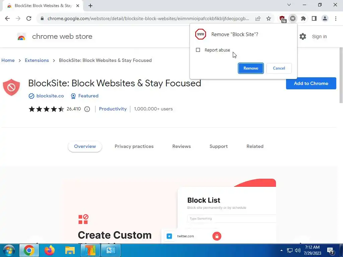Check the Report abuse checkbox
The width and height of the screenshot is (343, 257).
(198, 50)
